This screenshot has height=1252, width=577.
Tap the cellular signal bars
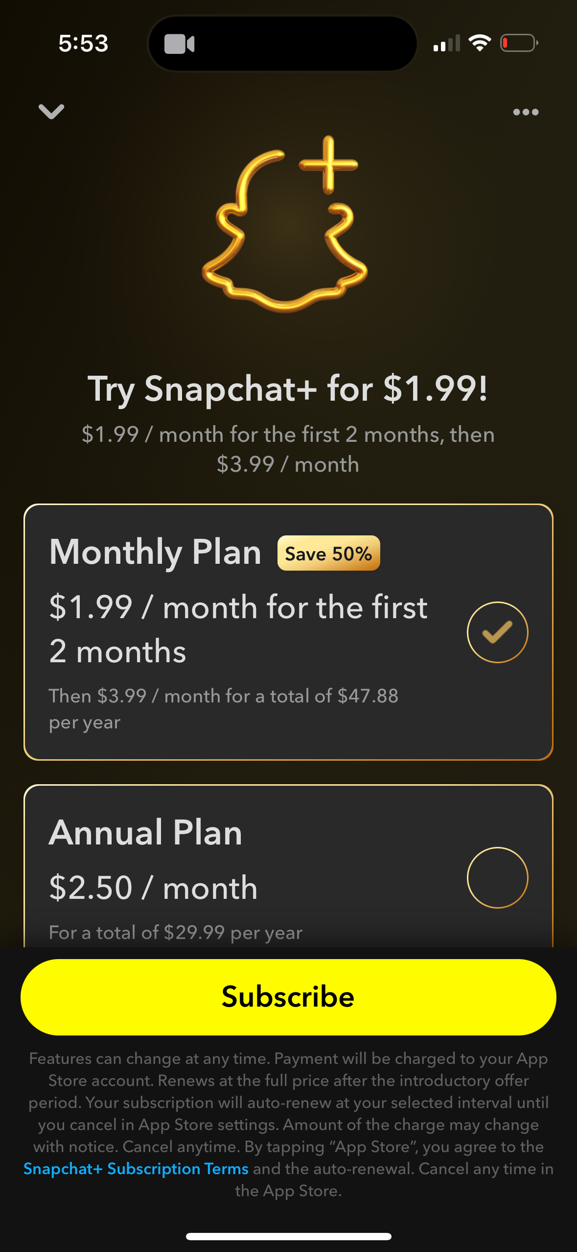tap(446, 44)
